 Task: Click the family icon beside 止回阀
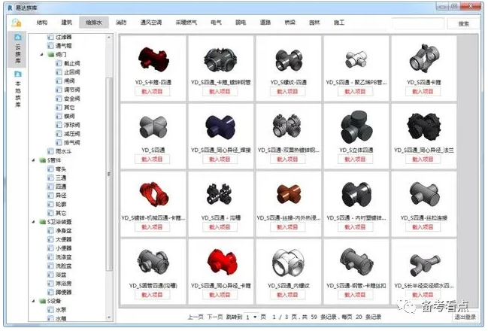coord(59,72)
